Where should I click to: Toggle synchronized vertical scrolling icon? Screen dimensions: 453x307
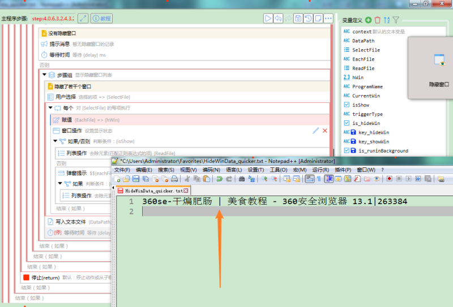287,179
